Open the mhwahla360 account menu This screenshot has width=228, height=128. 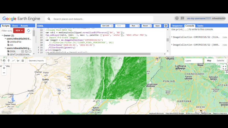(219, 18)
